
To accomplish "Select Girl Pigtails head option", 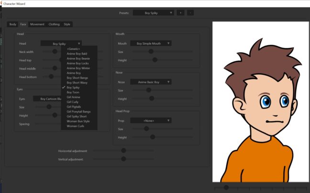I will pos(74,107).
